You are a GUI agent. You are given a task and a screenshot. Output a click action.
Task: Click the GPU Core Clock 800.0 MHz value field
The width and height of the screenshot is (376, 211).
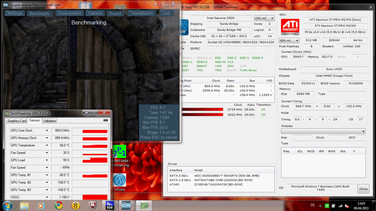(x=61, y=130)
